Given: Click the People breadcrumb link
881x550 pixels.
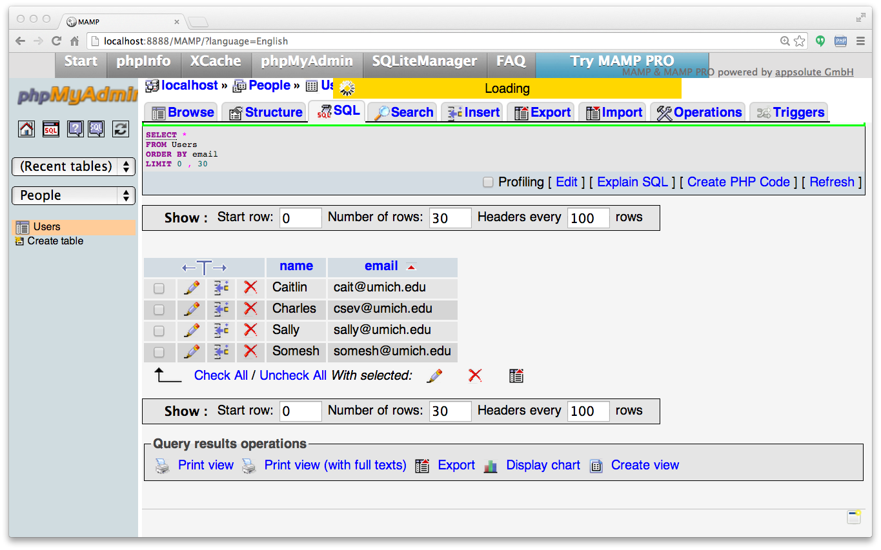Looking at the screenshot, I should pos(269,85).
